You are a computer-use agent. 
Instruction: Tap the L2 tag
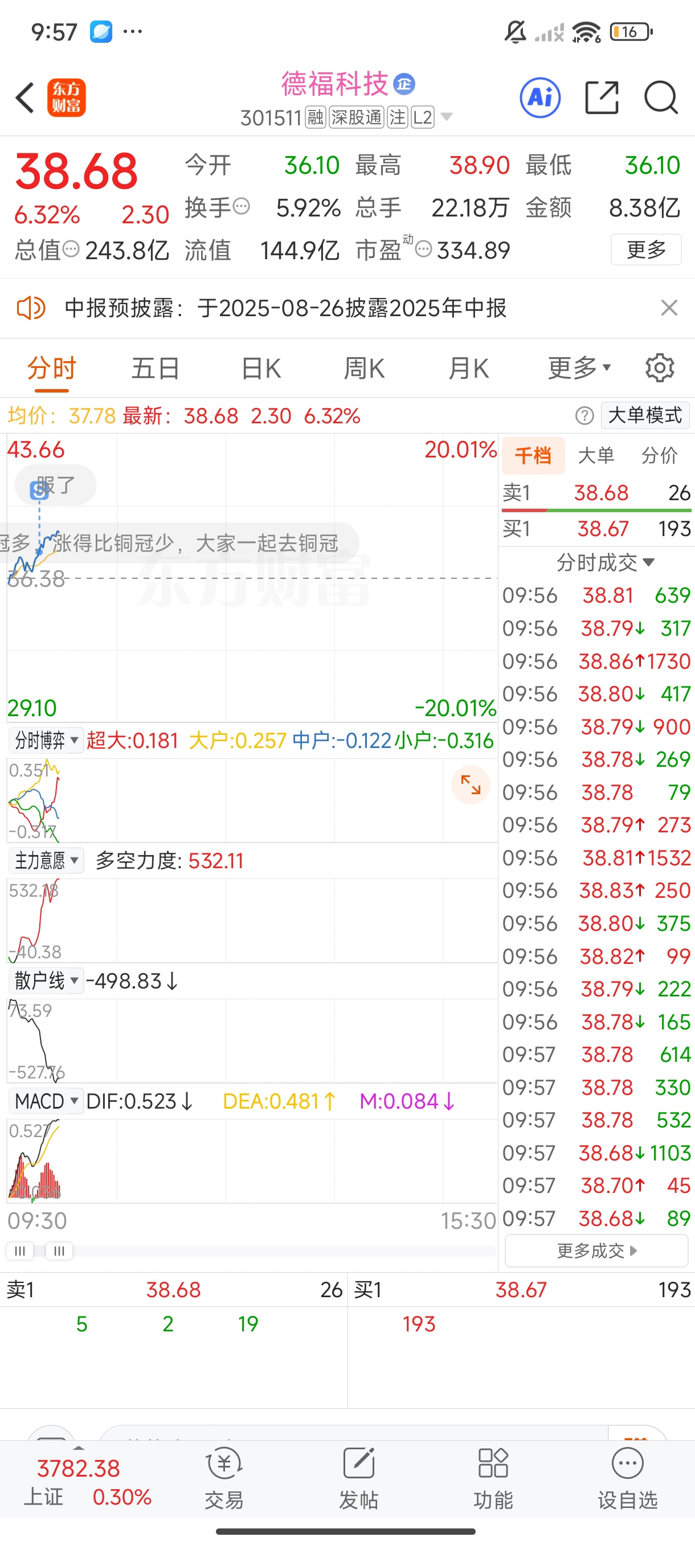pyautogui.click(x=422, y=117)
